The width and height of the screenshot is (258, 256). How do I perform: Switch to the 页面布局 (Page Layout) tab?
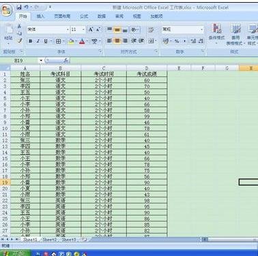62,16
